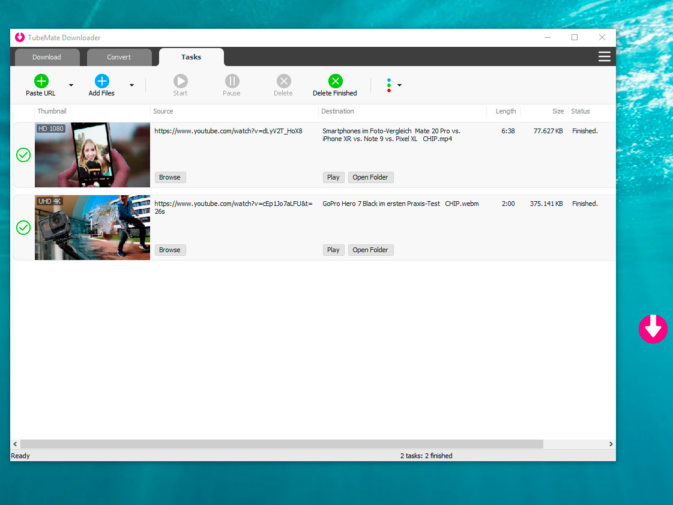Switch to the Convert tab
This screenshot has height=505, width=673.
pos(119,56)
